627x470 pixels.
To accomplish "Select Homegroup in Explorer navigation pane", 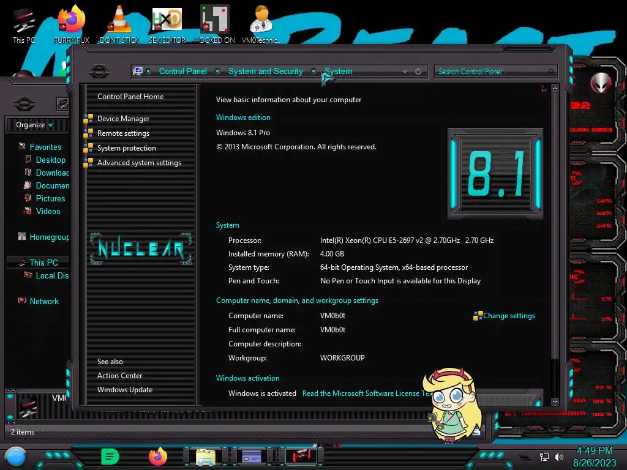I will (49, 237).
